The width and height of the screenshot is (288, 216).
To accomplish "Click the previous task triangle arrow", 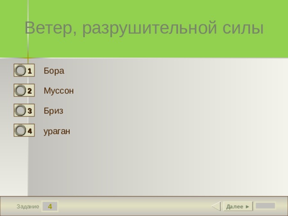I will (x=216, y=206).
